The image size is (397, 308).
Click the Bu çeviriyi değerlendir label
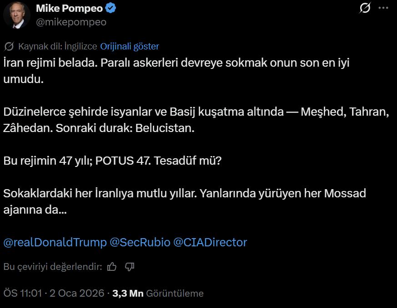pos(53,267)
